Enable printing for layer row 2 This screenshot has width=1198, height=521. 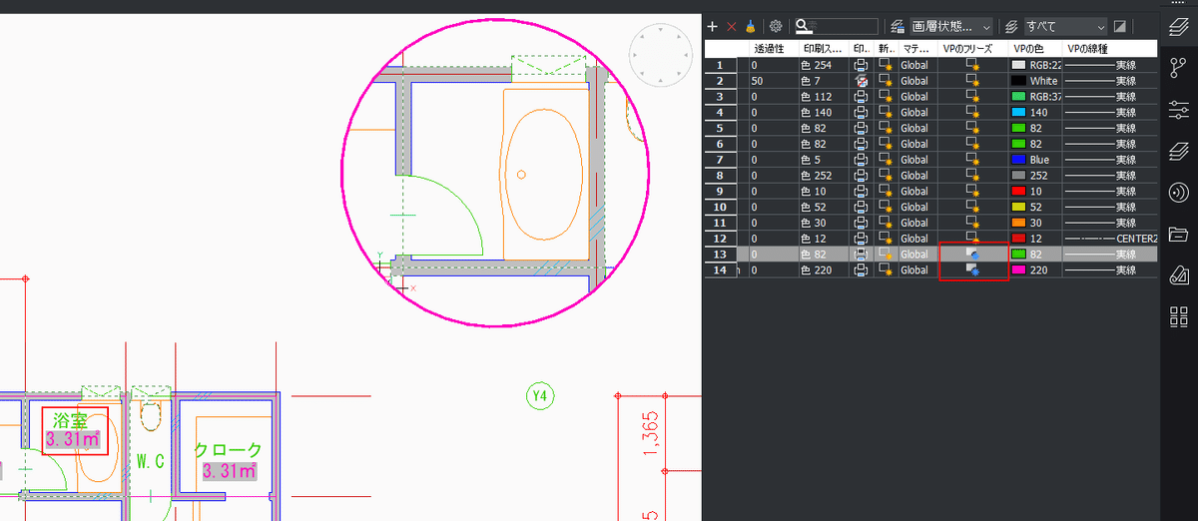862,81
